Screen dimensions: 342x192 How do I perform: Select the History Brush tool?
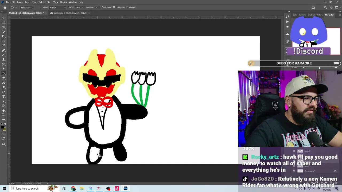coord(3,64)
